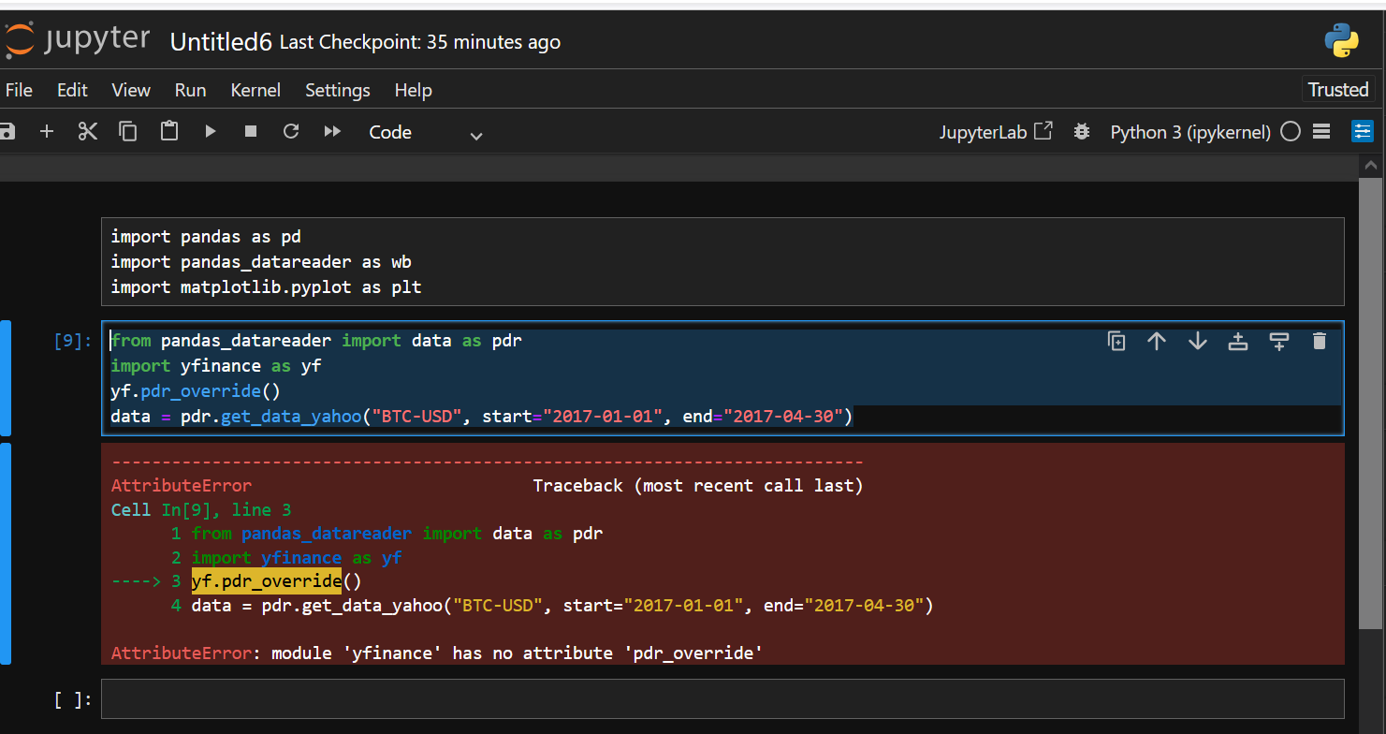Collapse error output using left blue bar
1386x734 pixels.
tap(6, 553)
